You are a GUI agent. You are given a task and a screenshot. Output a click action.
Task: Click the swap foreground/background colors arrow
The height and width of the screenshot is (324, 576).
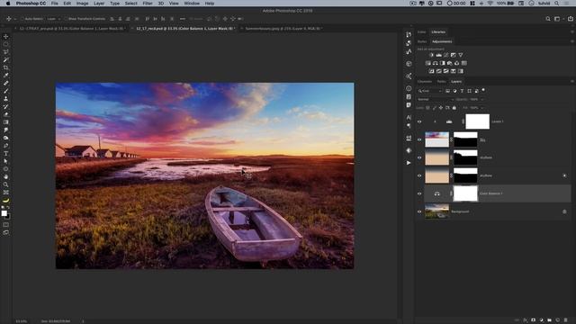8,208
